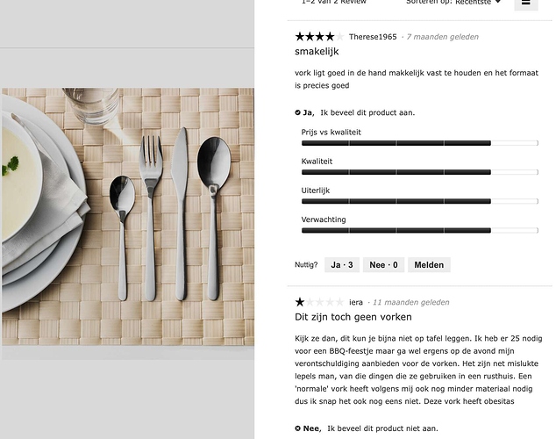Click the Prijs vs kwaliteit rating bar
Image resolution: width=556 pixels, height=439 pixels.
(420, 143)
